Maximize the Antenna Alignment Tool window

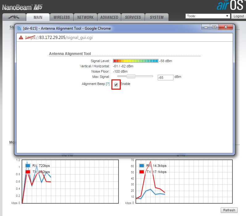(x=214, y=27)
